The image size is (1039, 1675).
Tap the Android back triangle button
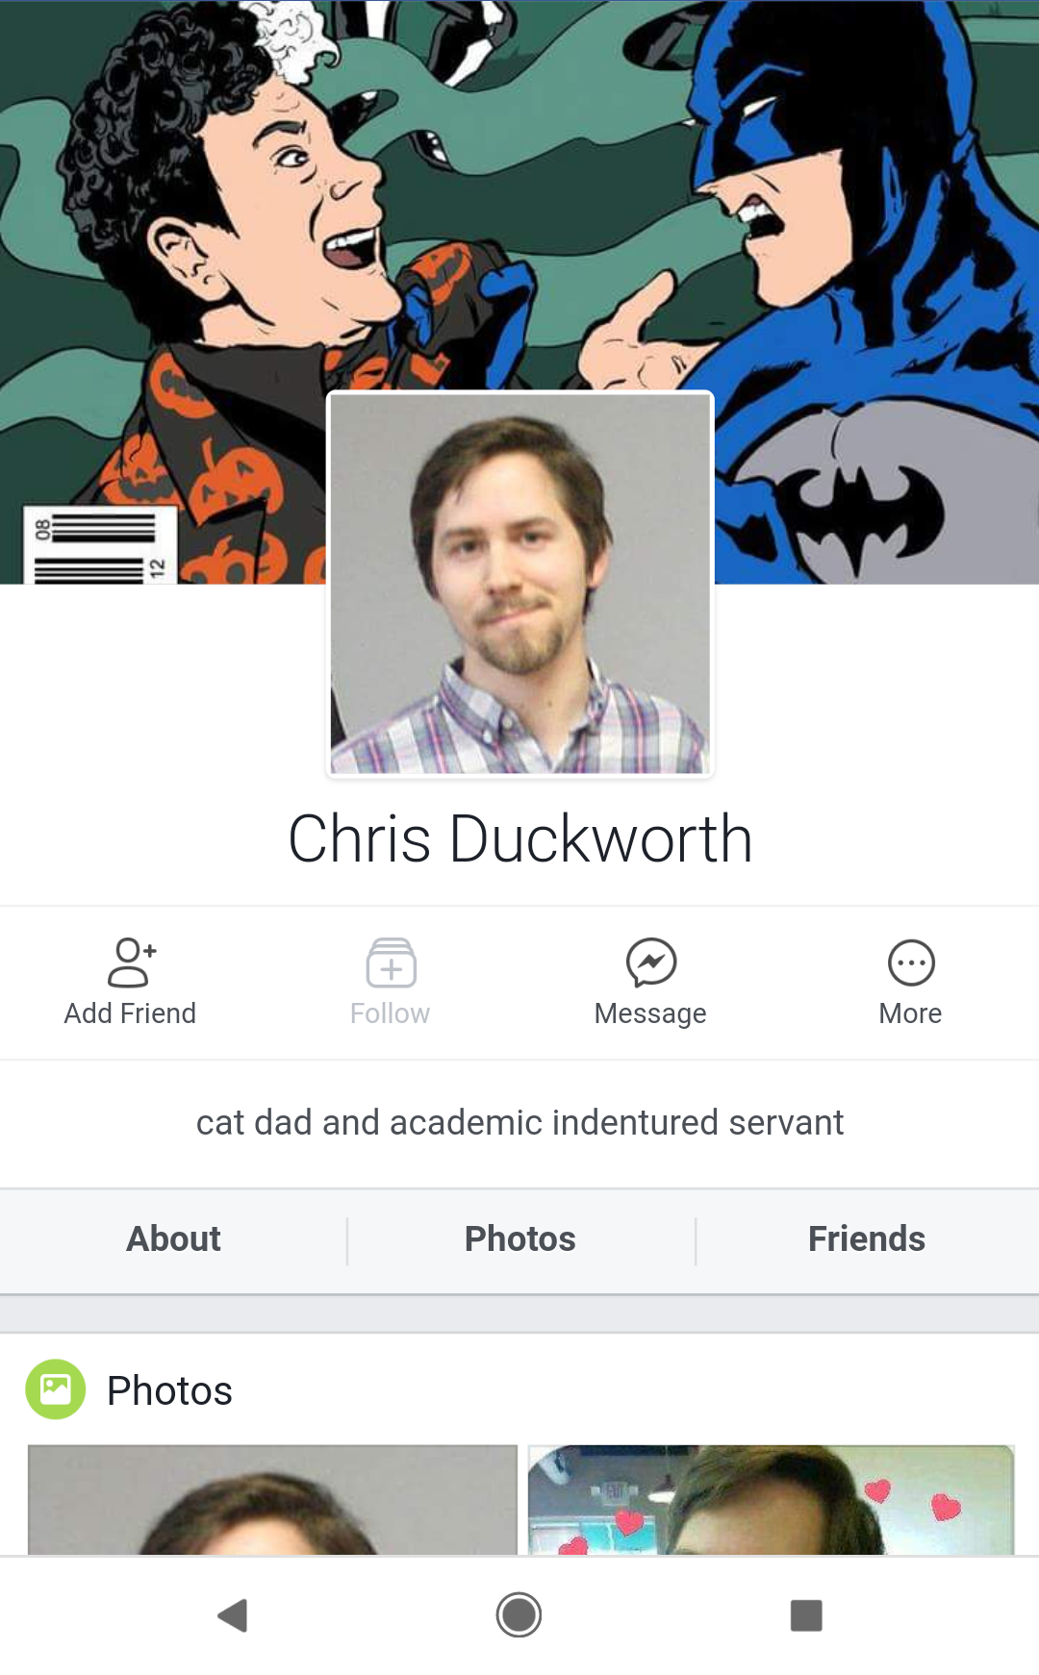tap(233, 1615)
